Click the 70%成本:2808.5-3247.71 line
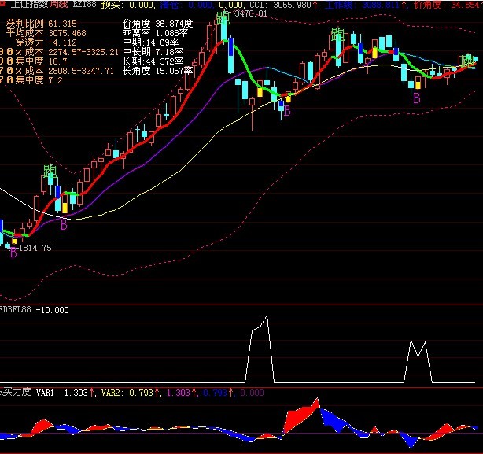 [57, 71]
